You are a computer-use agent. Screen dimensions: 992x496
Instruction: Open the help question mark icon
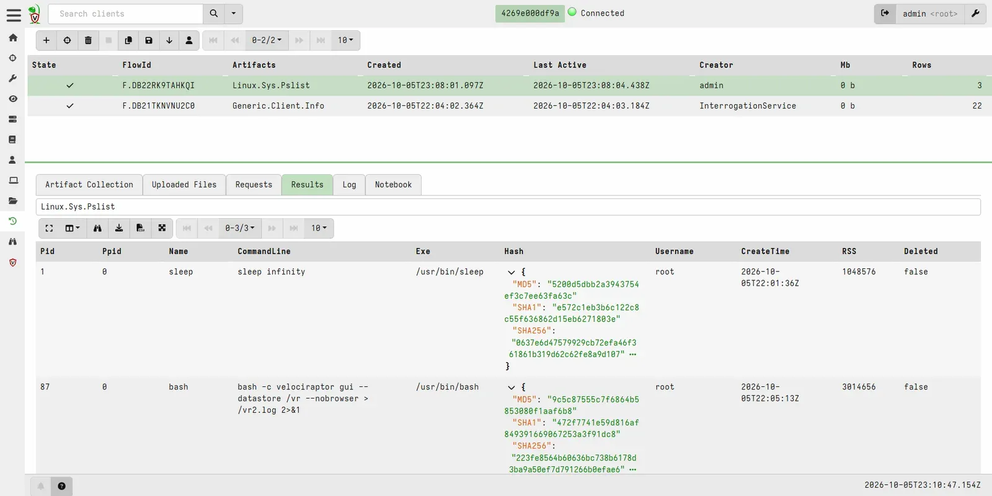pos(61,486)
